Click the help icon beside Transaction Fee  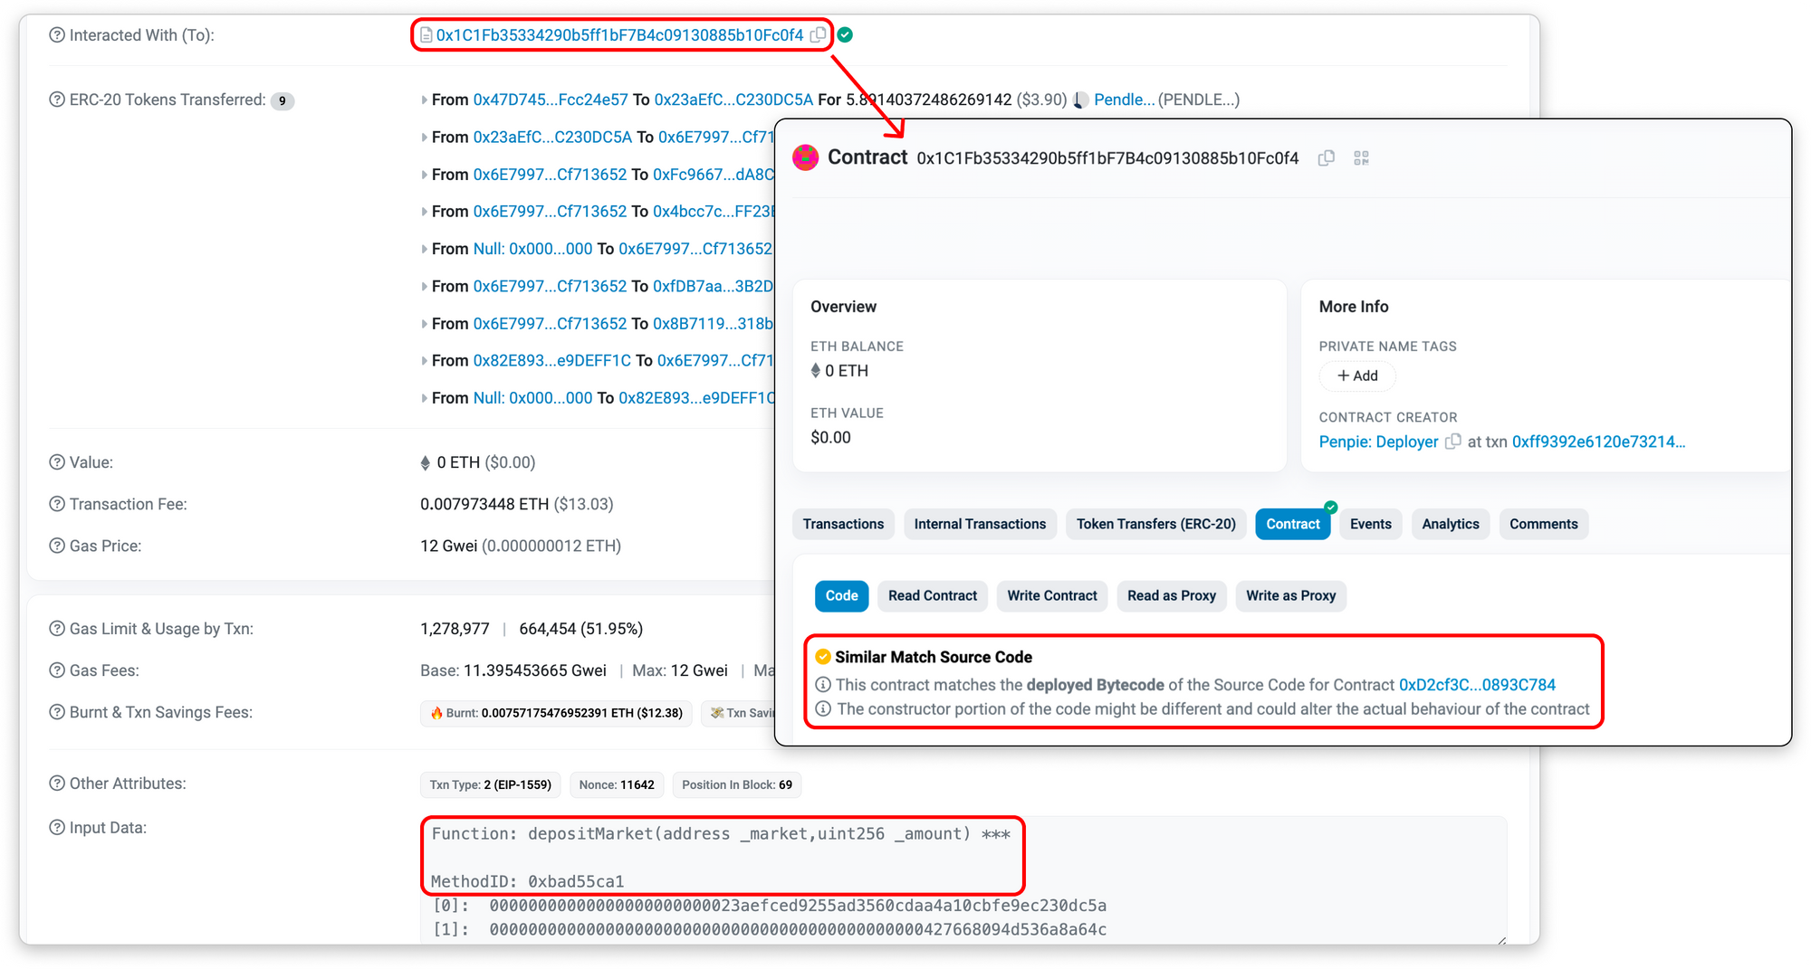tap(57, 504)
